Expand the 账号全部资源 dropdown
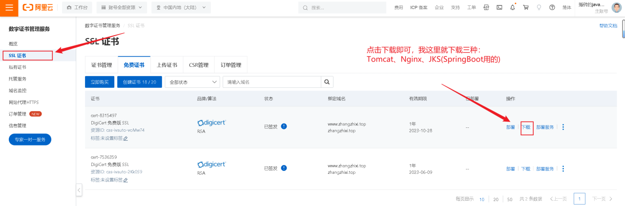Image resolution: width=625 pixels, height=206 pixels. 122,7
